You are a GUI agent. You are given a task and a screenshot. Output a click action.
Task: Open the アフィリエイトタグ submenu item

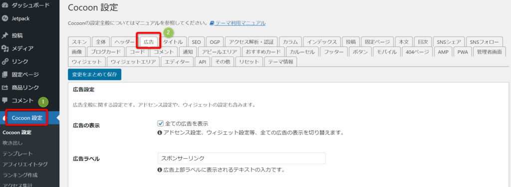tap(25, 164)
